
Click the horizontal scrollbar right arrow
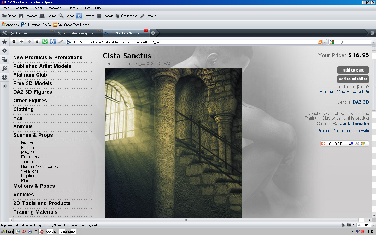pyautogui.click(x=370, y=220)
